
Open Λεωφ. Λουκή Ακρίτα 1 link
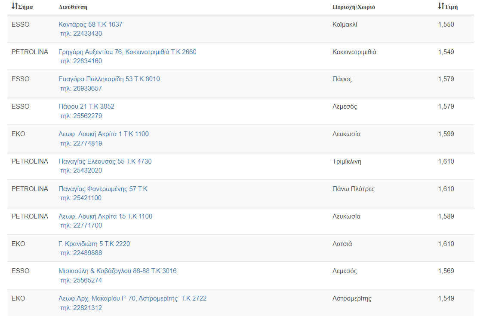104,134
